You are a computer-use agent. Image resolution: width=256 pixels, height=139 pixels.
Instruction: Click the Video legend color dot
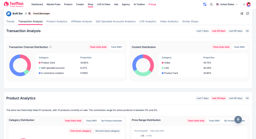[x=162, y=63]
